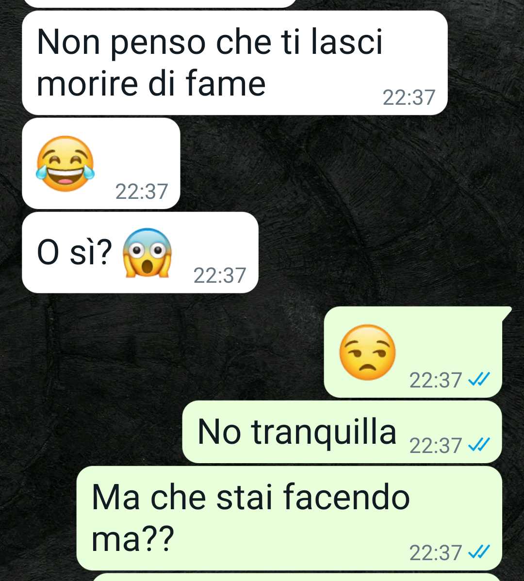The height and width of the screenshot is (581, 524).
Task: Tap 22:37 timestamp on "morire di fame" message
Action: 409,97
